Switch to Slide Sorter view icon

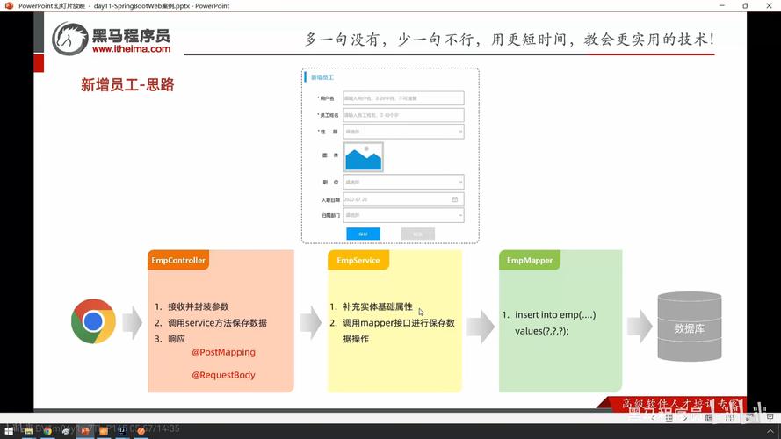[729, 418]
